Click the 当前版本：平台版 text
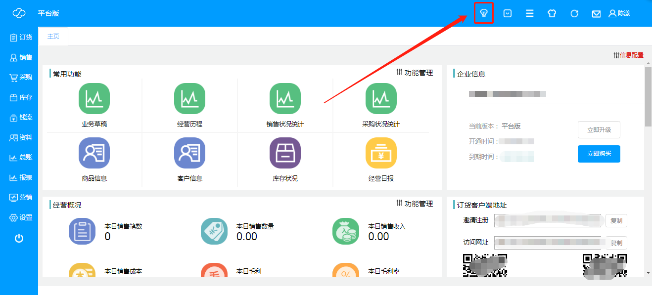652x295 pixels. pyautogui.click(x=495, y=126)
